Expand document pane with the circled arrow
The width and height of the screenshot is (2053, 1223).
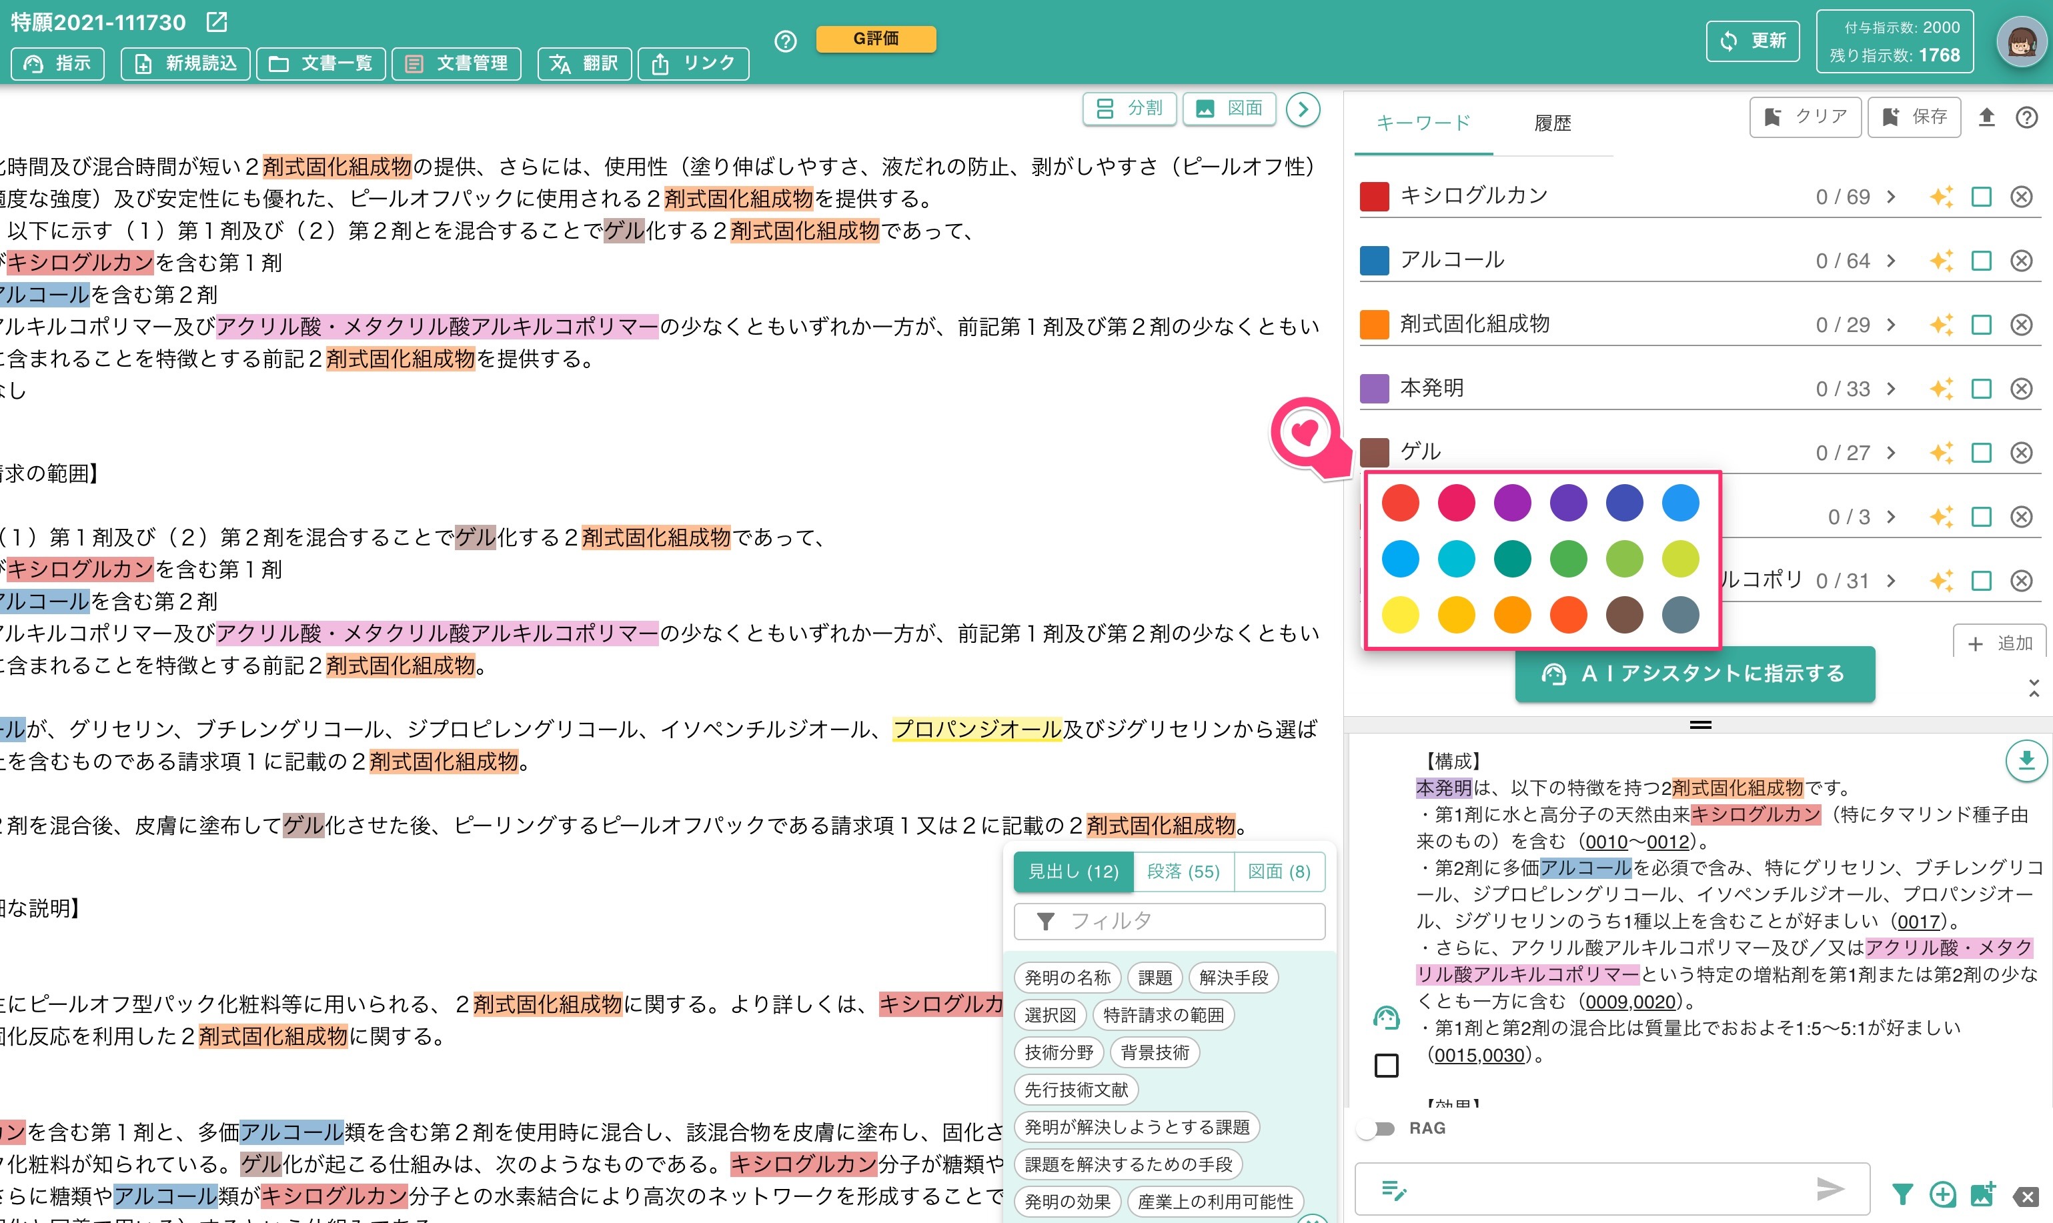coord(1303,109)
